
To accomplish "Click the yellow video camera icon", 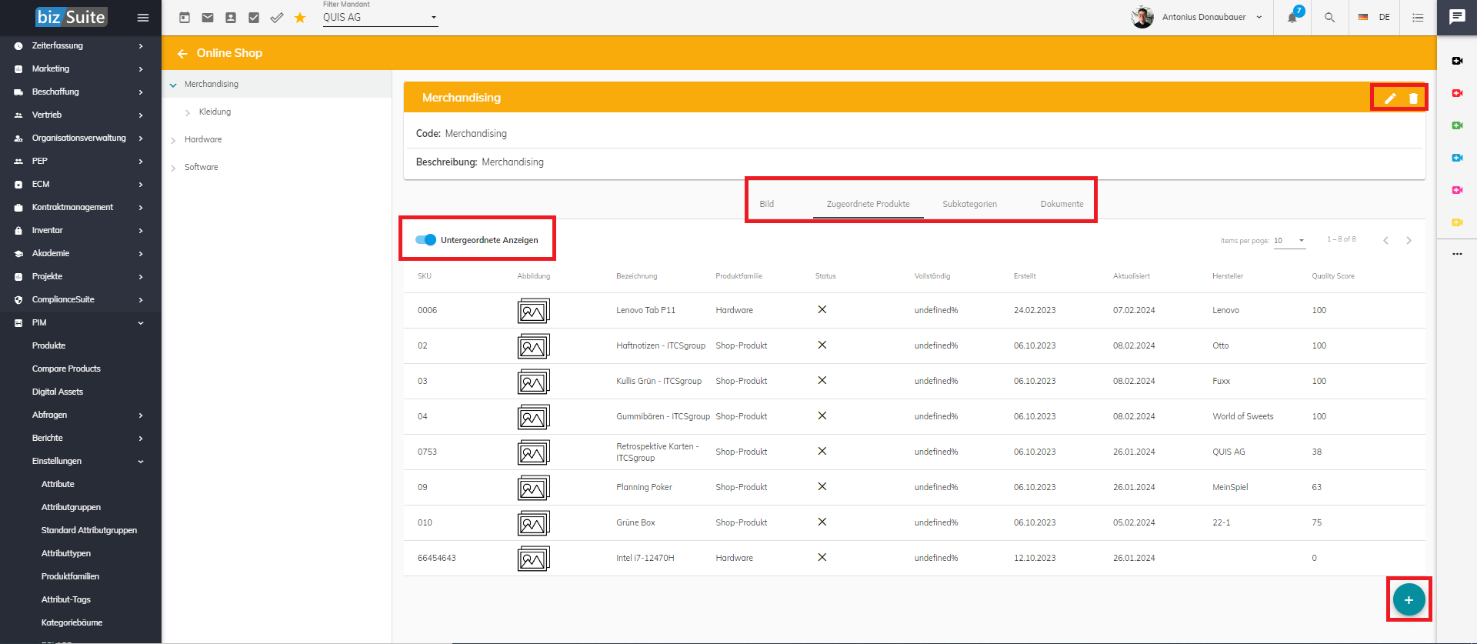I will pos(1457,222).
